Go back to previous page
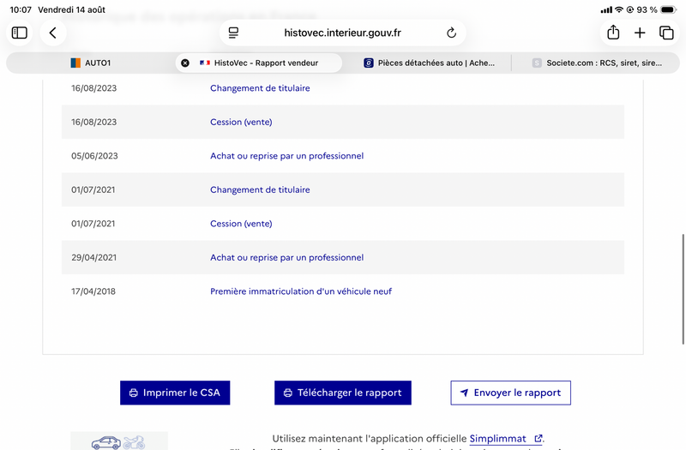686x450 pixels. coord(53,33)
